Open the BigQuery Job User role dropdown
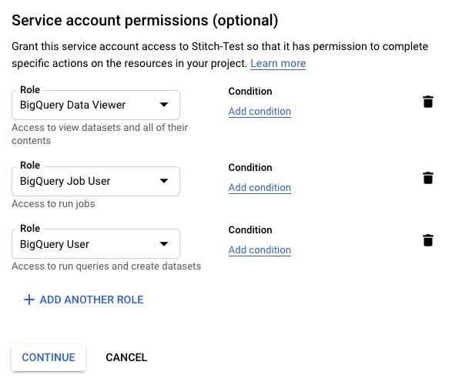452x385 pixels. (x=95, y=181)
